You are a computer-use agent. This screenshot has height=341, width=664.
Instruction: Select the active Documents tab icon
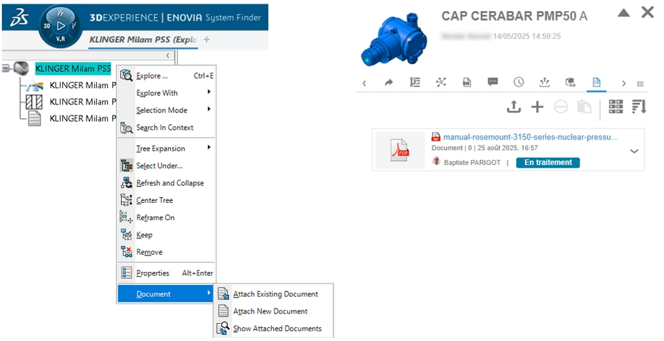pos(596,82)
